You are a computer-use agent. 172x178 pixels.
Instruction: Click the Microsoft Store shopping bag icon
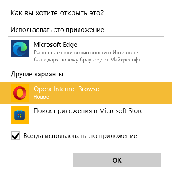(20, 115)
